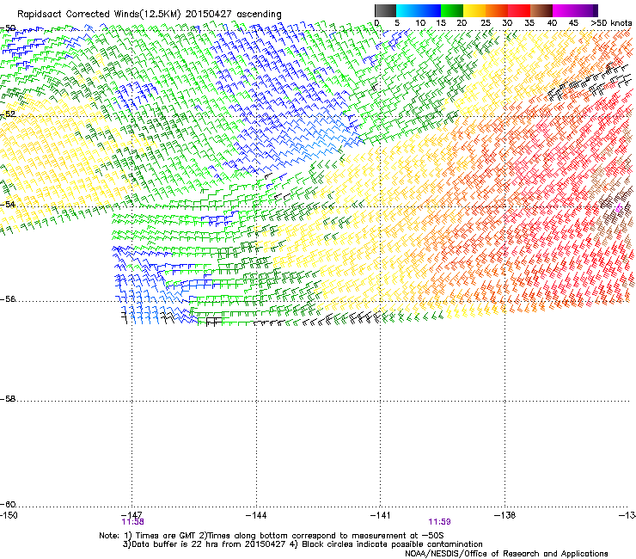Click the -138 longitude axis label

tap(505, 515)
